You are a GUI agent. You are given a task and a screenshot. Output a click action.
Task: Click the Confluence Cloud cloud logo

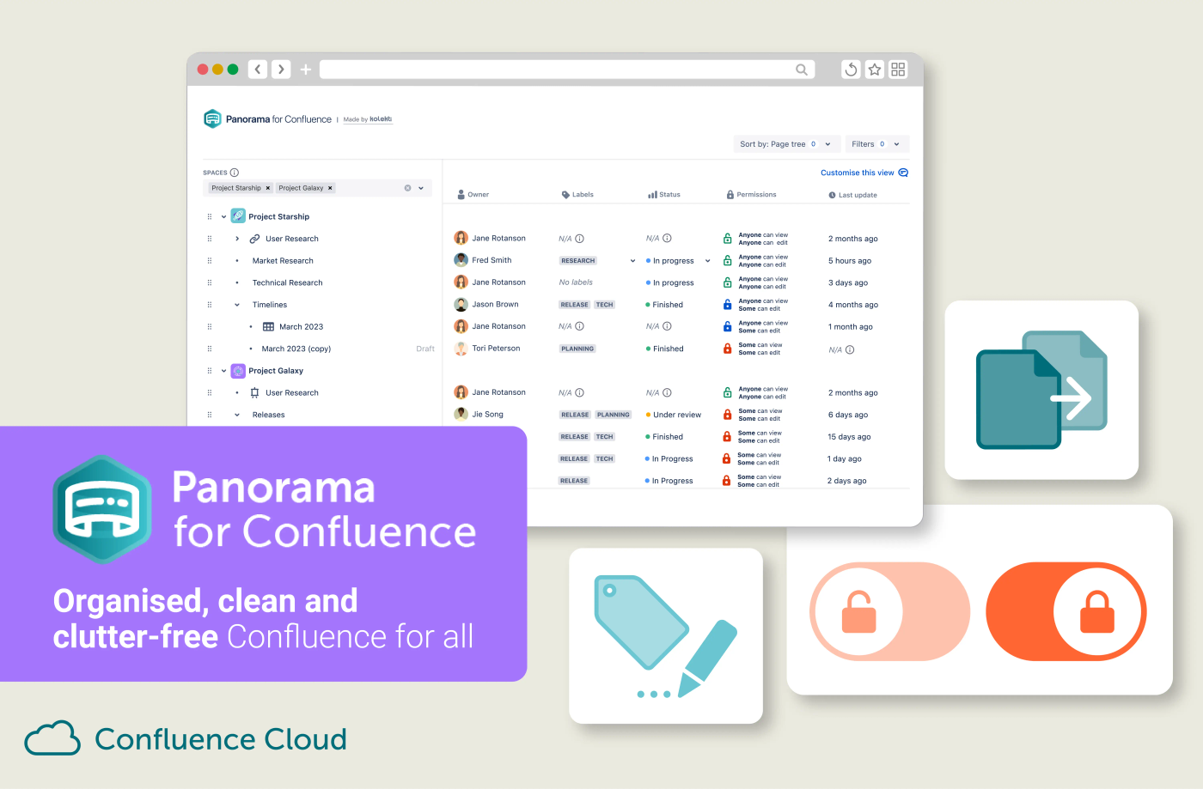click(52, 738)
